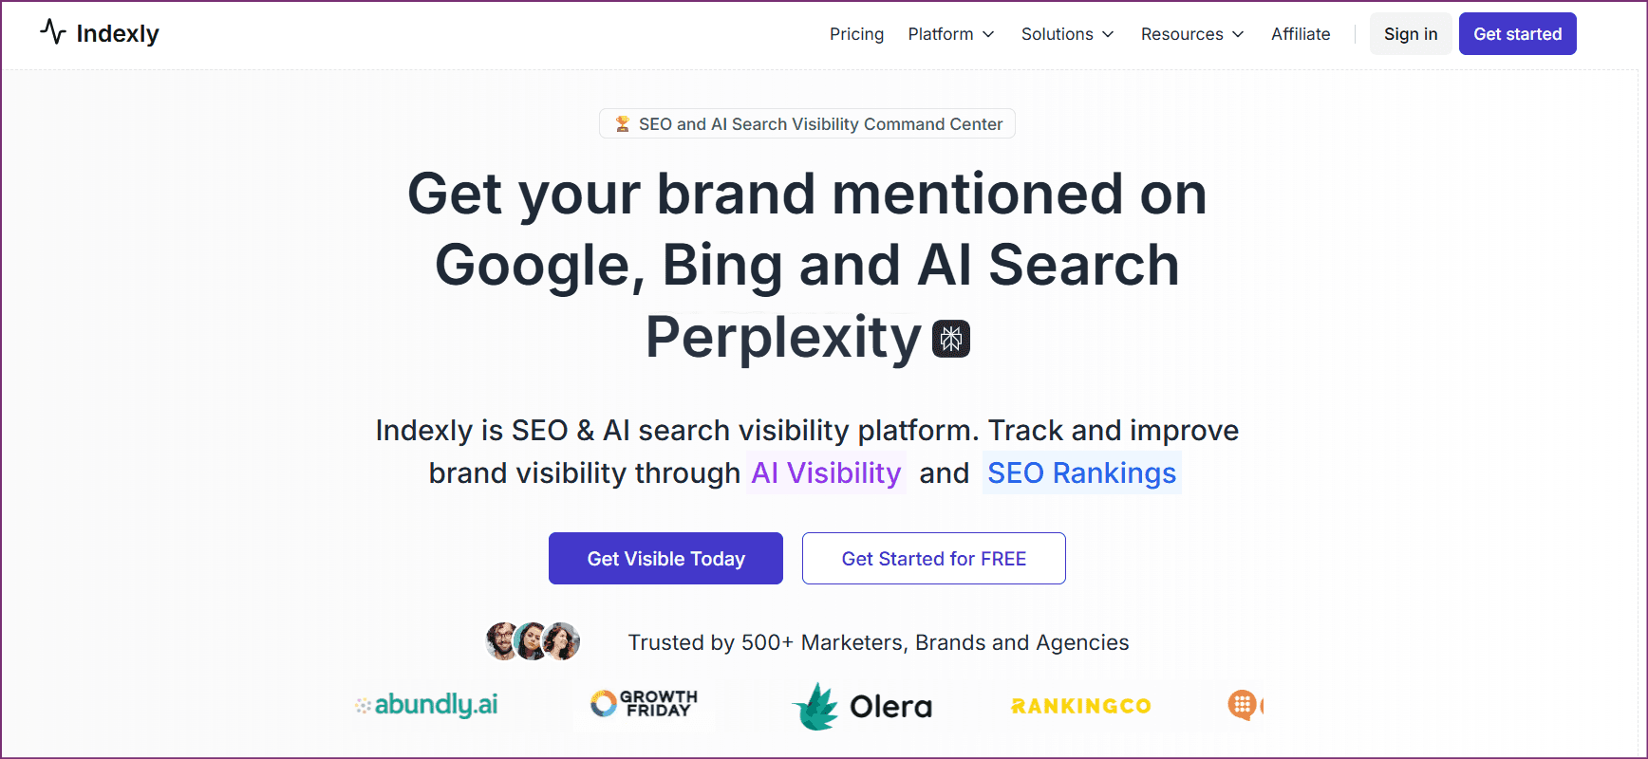Click the Get Visible Today button

pos(665,558)
